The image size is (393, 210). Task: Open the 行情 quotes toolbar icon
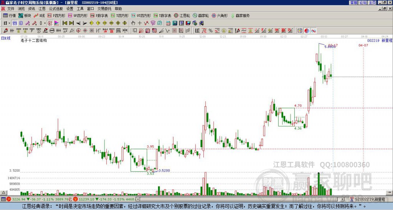click(9, 16)
